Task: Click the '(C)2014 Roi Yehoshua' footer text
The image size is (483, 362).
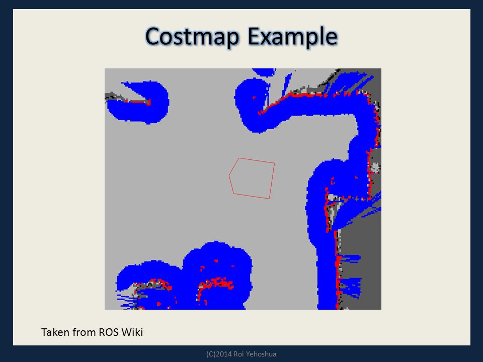Action: [x=241, y=354]
